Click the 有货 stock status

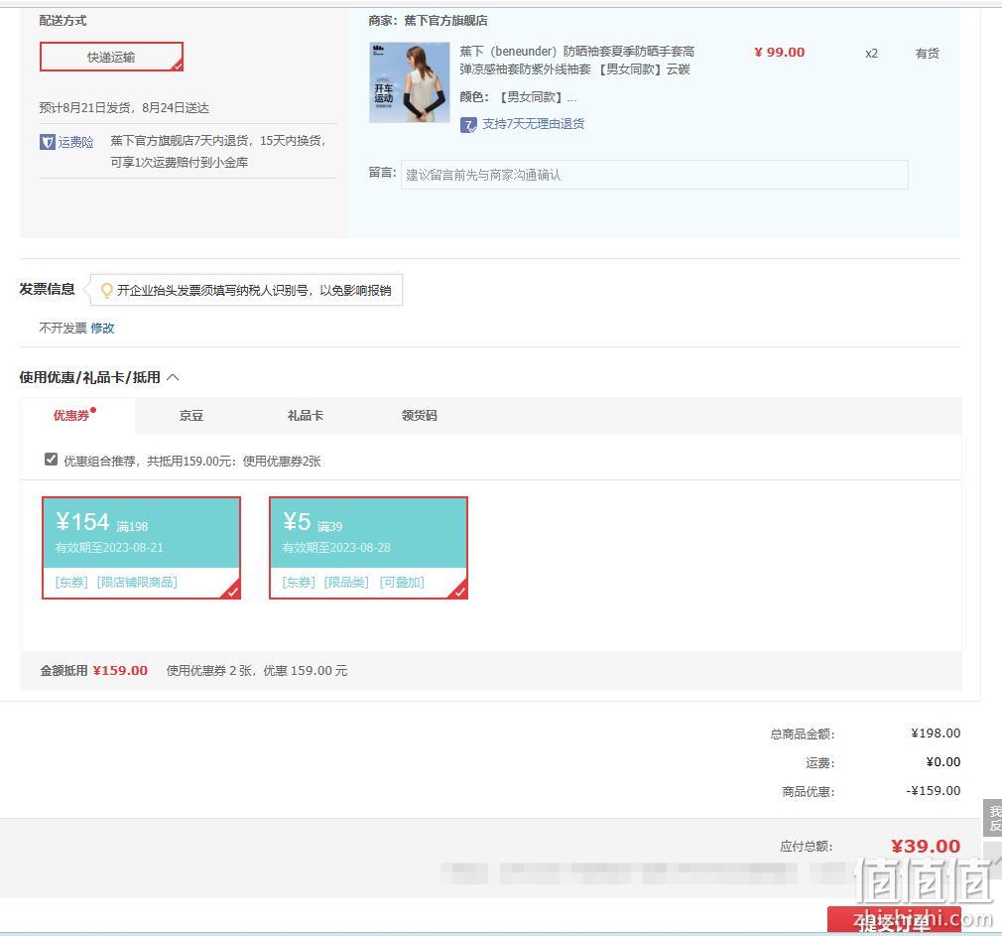point(928,53)
